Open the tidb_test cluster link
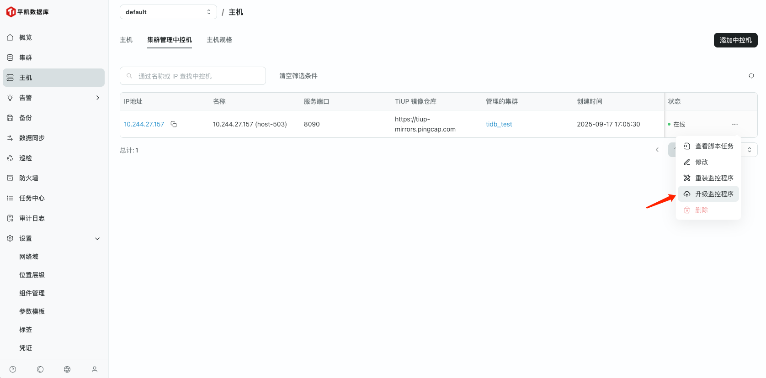Screen dimensions: 766x378 (499, 124)
